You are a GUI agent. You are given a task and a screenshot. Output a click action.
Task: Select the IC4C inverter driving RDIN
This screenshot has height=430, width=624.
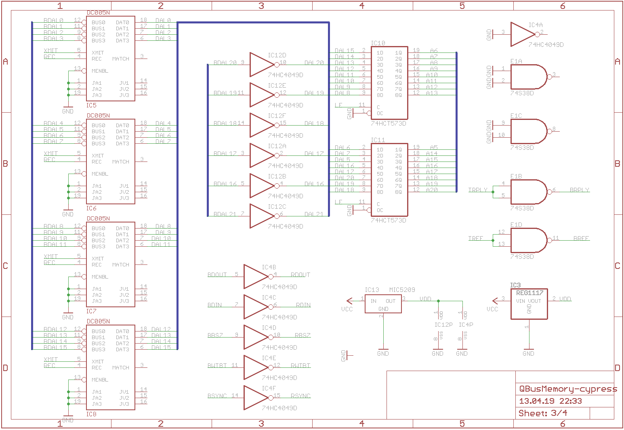[258, 307]
